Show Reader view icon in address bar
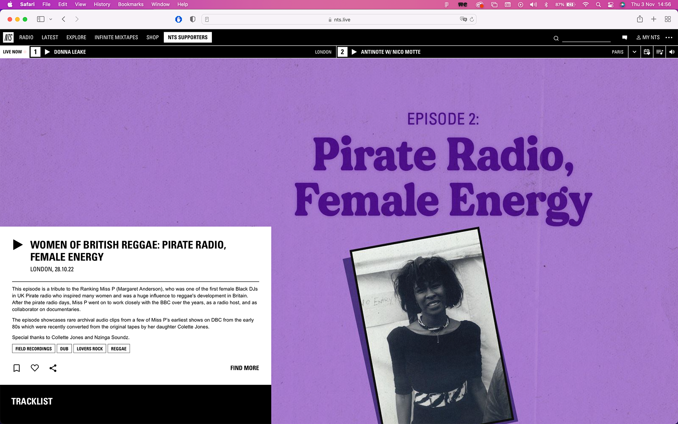Image resolution: width=678 pixels, height=424 pixels. (207, 19)
